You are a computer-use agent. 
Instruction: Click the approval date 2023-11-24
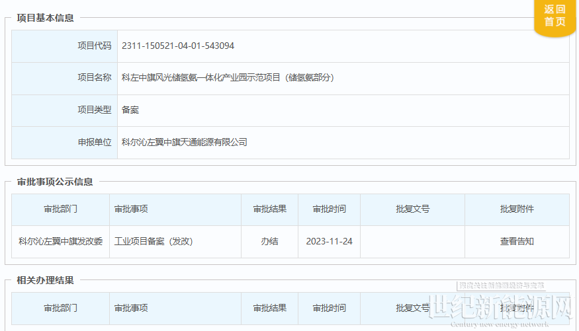(x=329, y=241)
